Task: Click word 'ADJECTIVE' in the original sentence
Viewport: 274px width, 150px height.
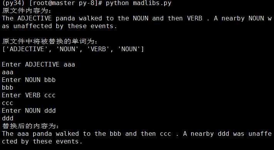Action: [x=35, y=18]
